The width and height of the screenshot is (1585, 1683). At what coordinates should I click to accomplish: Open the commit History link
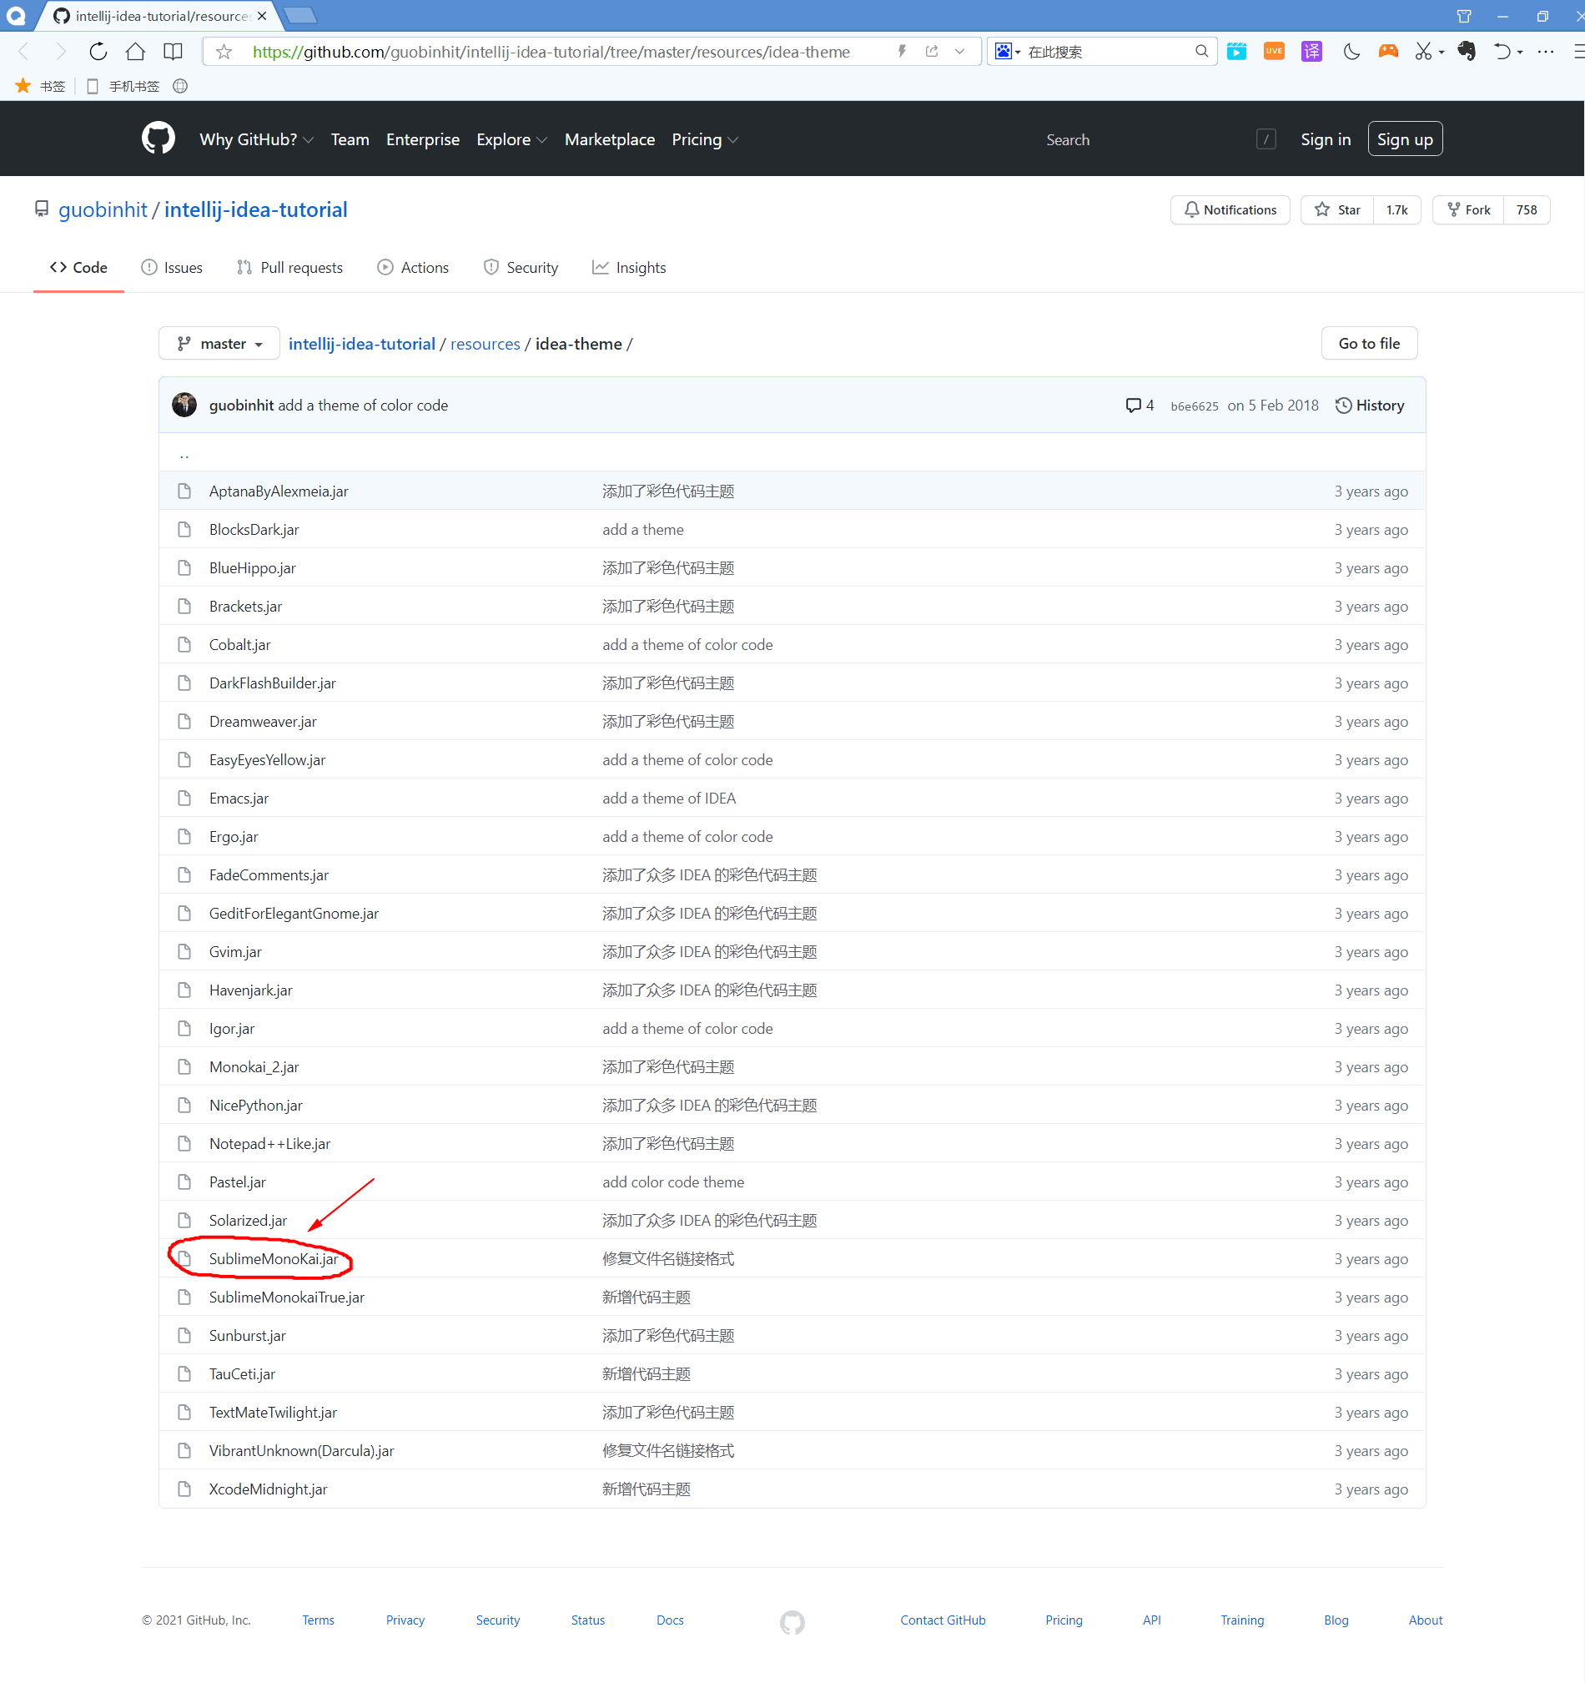[x=1369, y=405]
